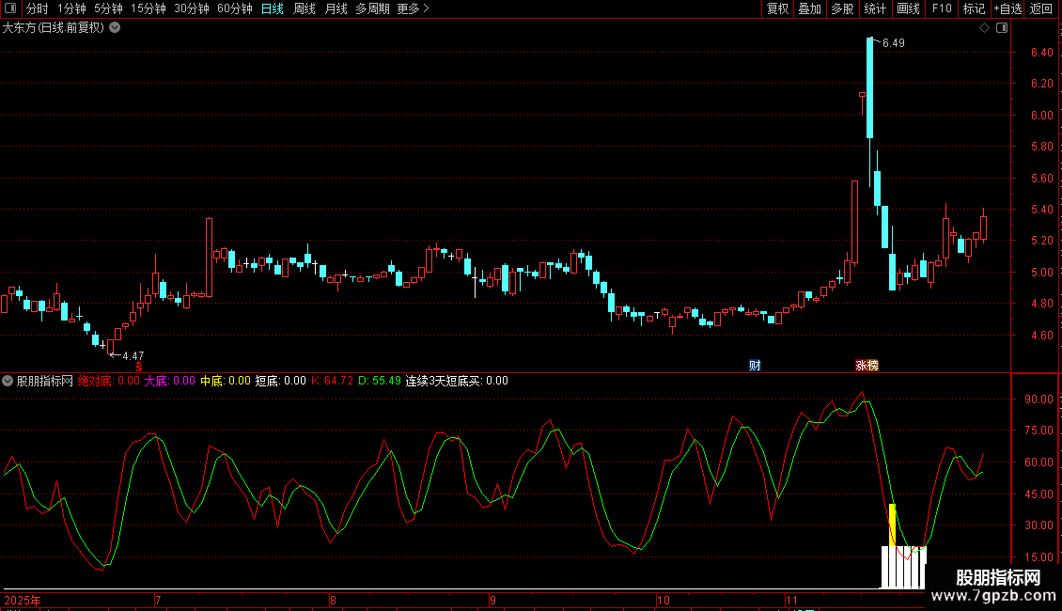Click the 涨榜 marker on the chart
This screenshot has width=1062, height=611.
[867, 366]
